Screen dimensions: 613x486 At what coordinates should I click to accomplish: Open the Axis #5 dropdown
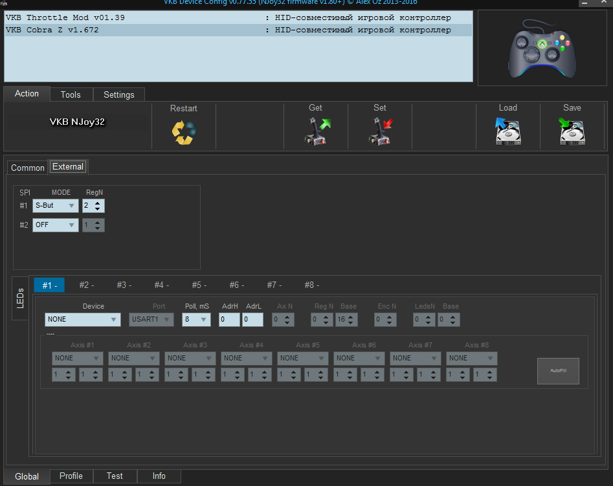302,358
